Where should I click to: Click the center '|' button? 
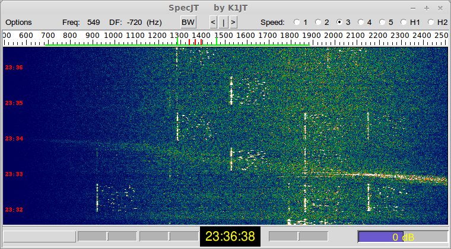[224, 23]
